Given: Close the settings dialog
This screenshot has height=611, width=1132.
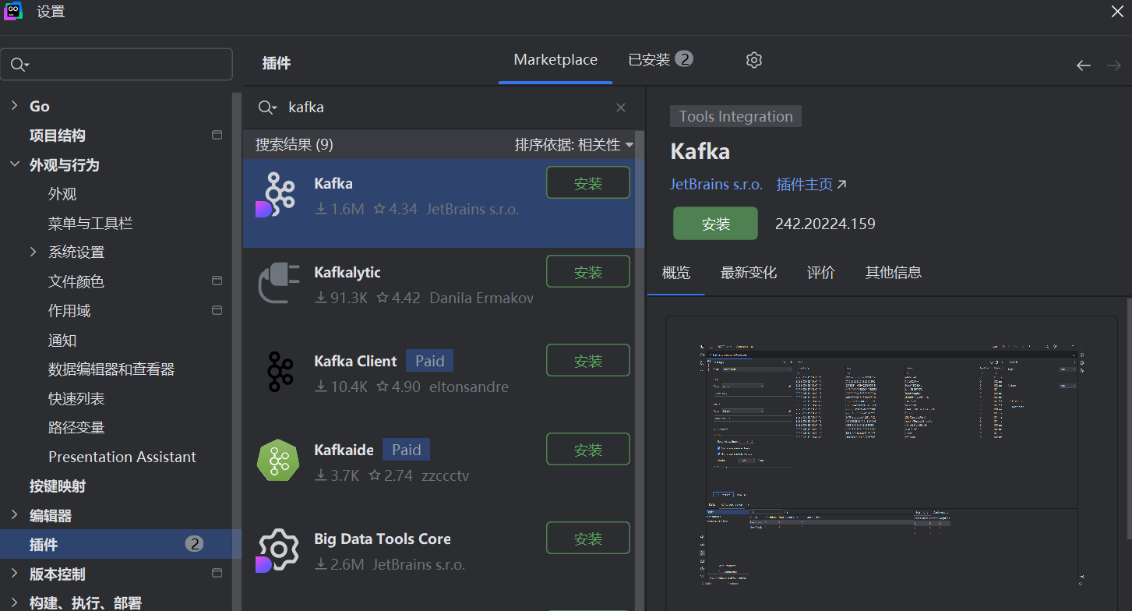Looking at the screenshot, I should point(1117,11).
